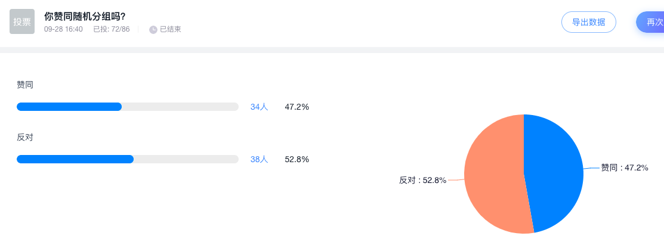Click the 赞同 progress bar
The image size is (664, 245).
click(127, 107)
